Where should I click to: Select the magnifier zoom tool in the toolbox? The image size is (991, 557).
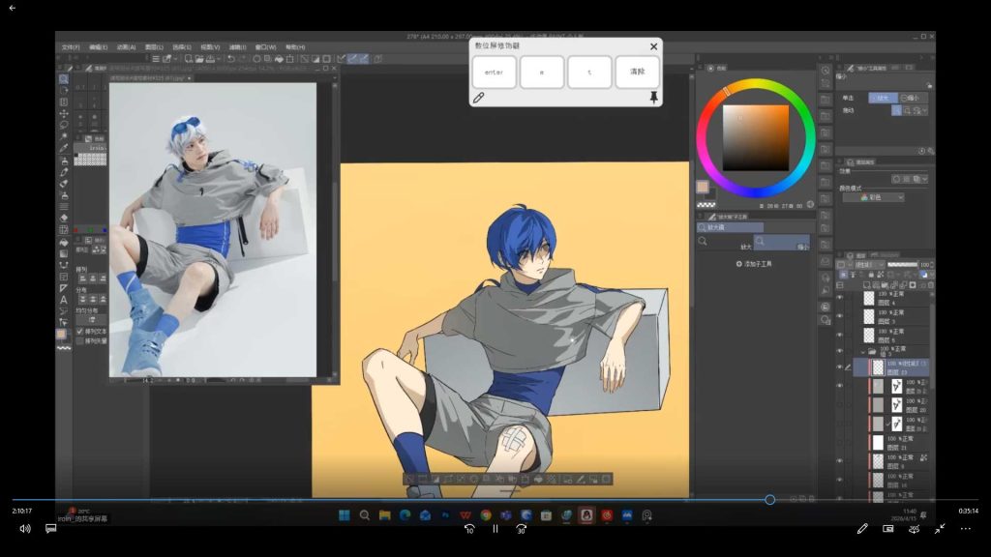[64, 79]
